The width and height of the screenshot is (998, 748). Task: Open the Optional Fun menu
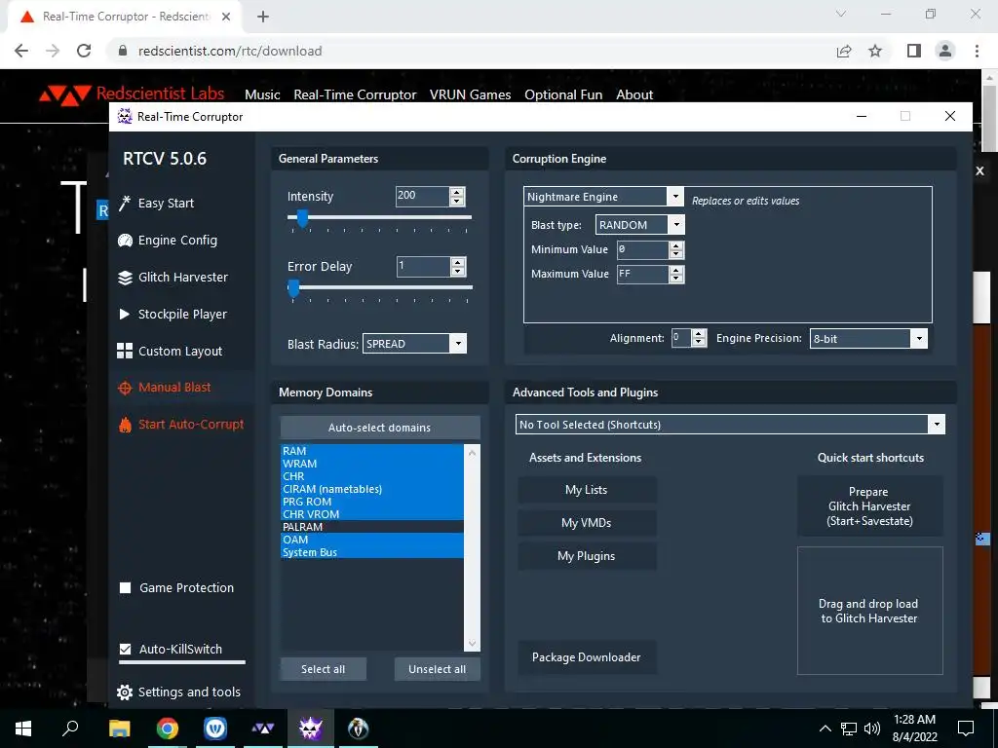click(x=563, y=94)
